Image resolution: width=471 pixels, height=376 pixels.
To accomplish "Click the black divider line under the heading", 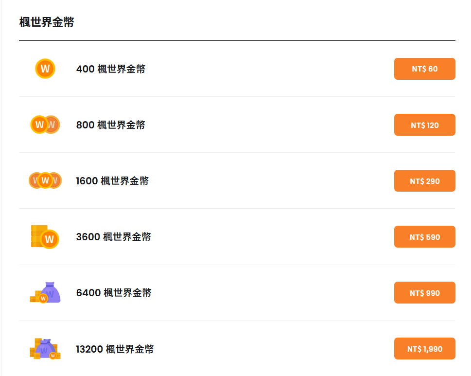I will [237, 40].
